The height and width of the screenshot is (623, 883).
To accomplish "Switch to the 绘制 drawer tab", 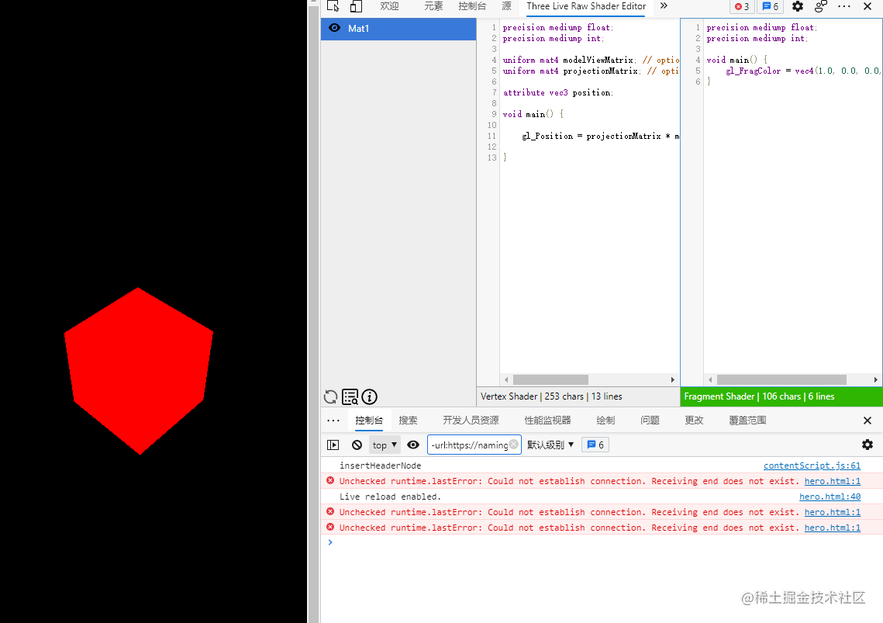I will click(605, 421).
